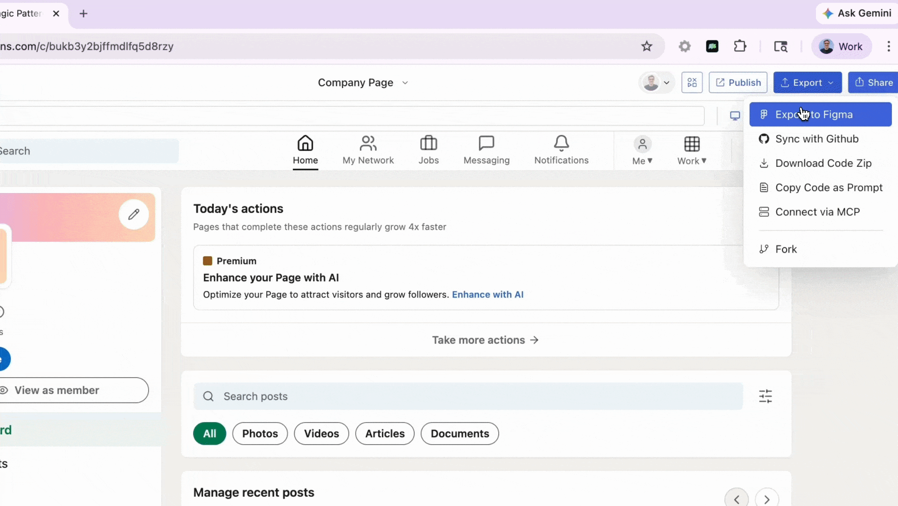Select Sync with Github menu item

point(816,139)
